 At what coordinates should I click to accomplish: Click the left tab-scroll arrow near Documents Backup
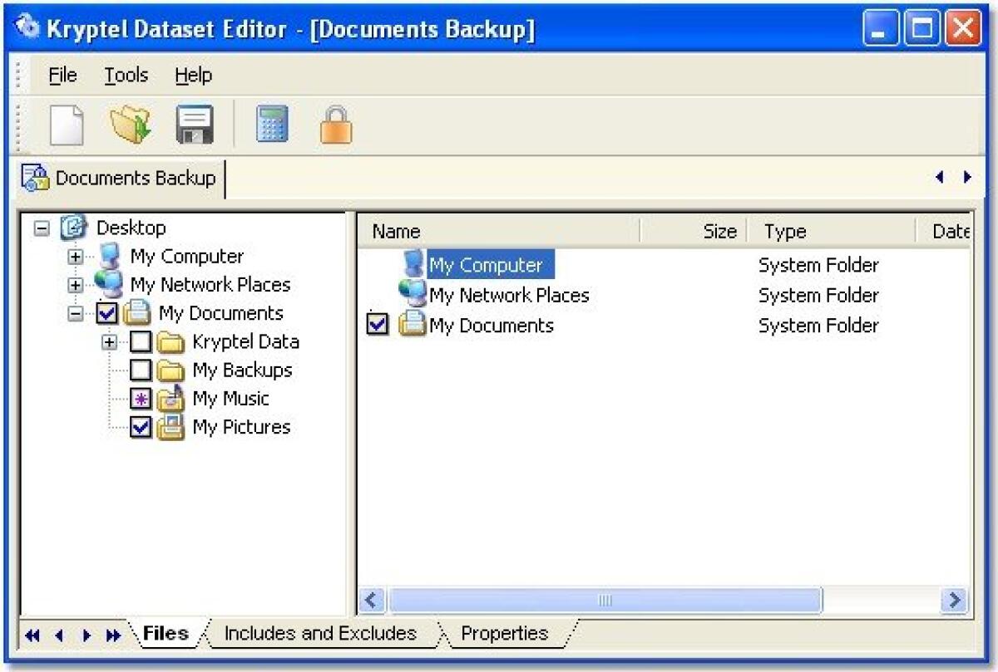[x=939, y=177]
